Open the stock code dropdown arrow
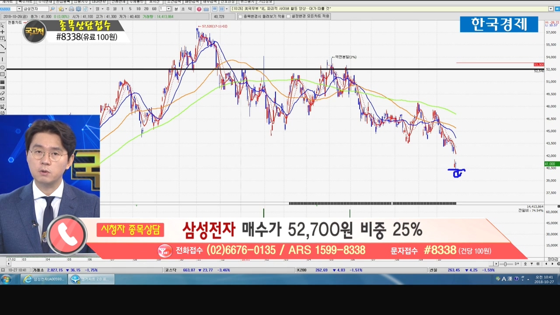 pyautogui.click(x=19, y=9)
